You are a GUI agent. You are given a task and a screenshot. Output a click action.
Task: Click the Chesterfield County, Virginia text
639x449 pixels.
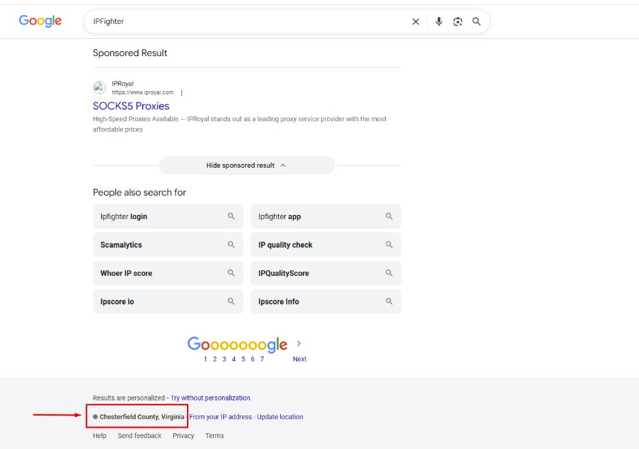click(x=142, y=417)
